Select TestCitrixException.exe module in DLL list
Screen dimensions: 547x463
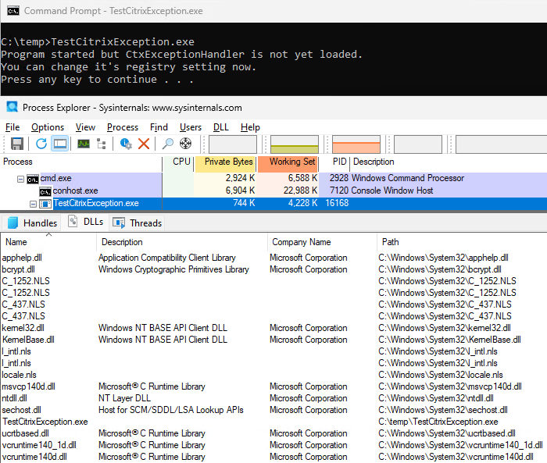(45, 422)
